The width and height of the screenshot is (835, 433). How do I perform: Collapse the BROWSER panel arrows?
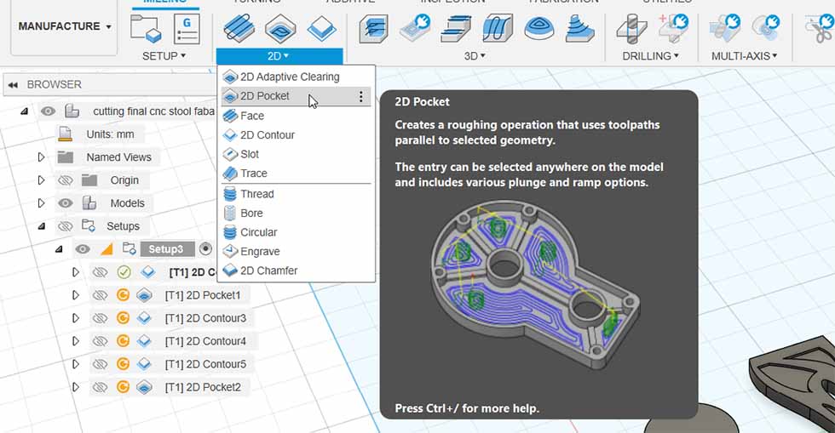point(13,84)
